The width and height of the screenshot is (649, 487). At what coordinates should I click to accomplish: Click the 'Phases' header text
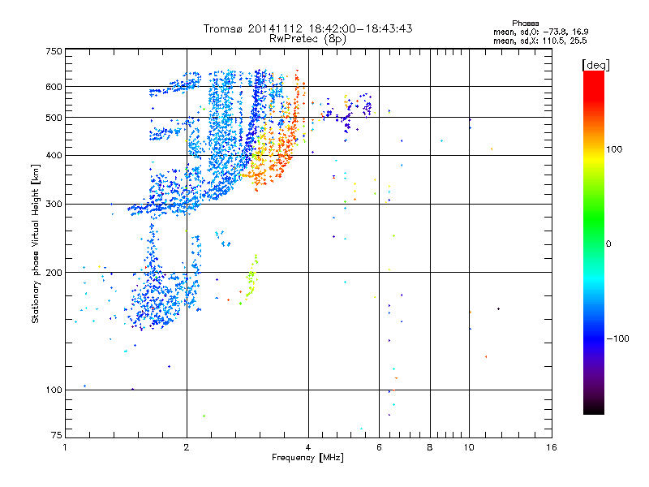[x=525, y=24]
